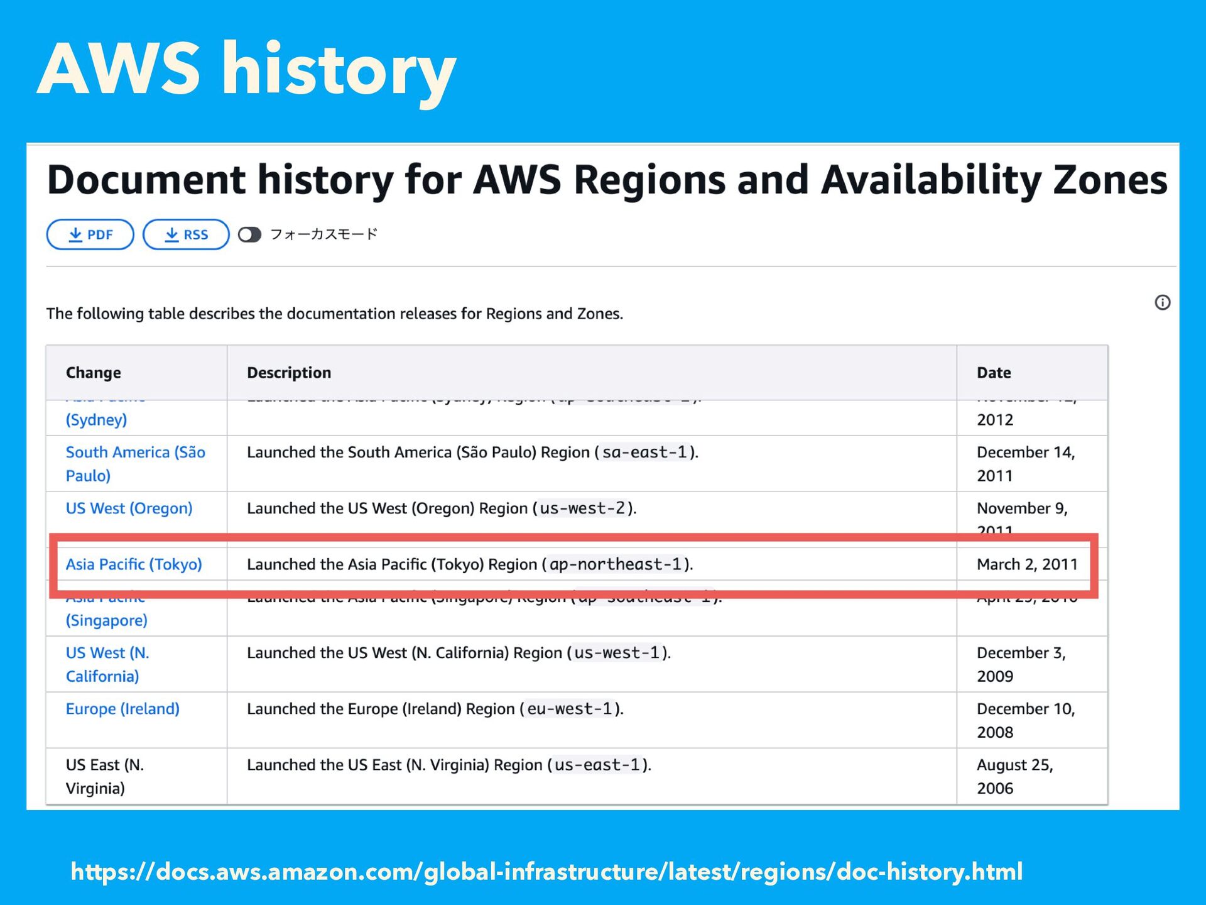Click the info circle icon

coord(1162,302)
